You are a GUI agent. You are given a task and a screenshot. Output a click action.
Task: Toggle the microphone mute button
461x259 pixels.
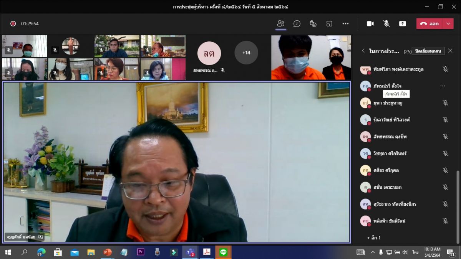coord(386,23)
